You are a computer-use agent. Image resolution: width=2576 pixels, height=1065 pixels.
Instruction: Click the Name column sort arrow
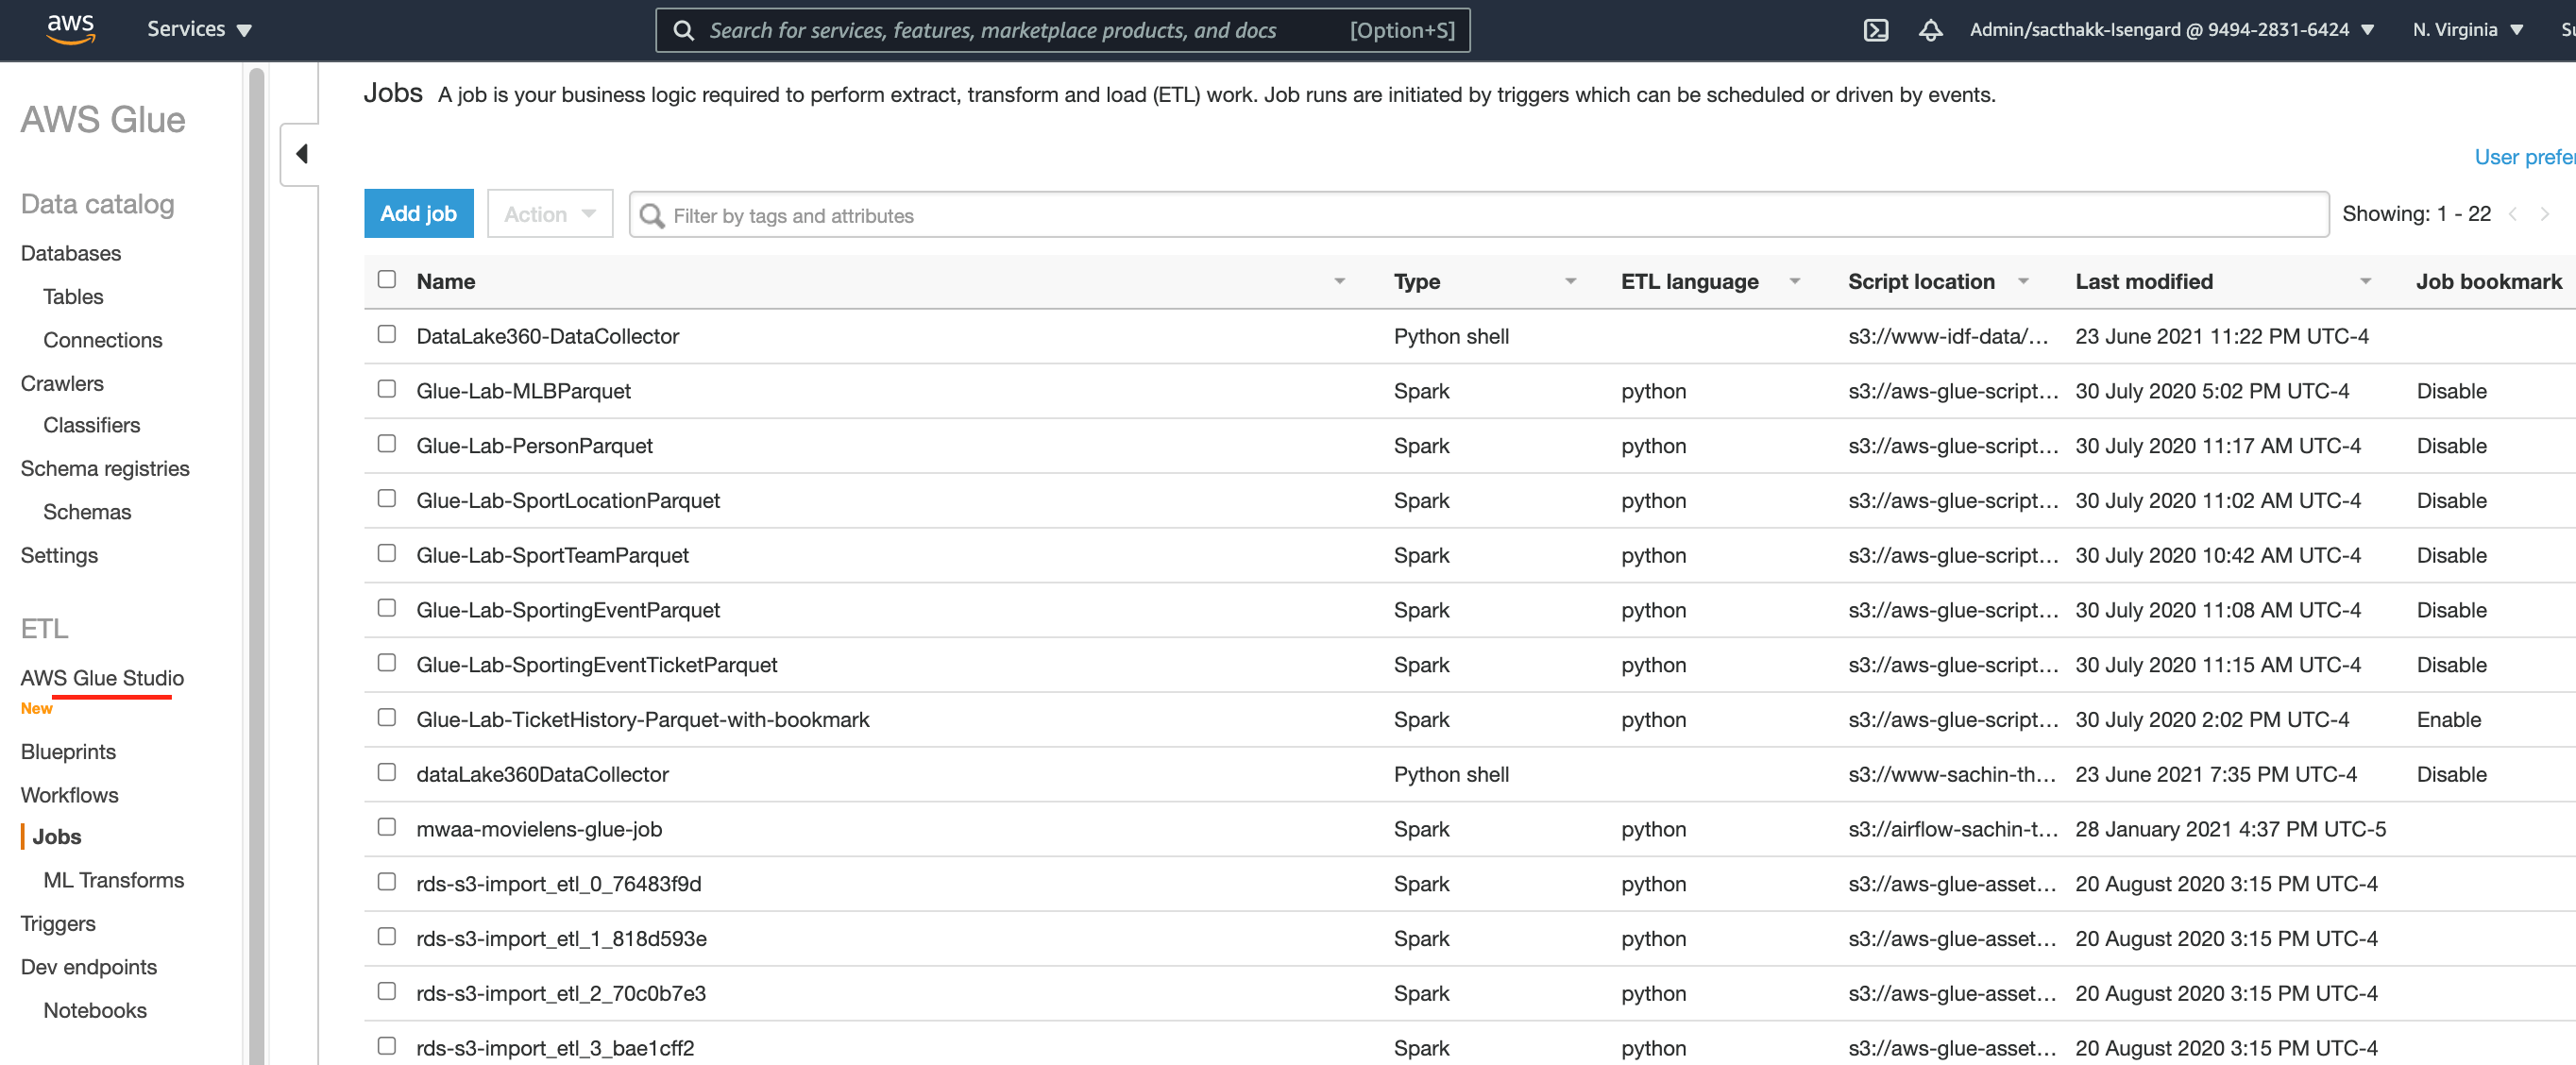pyautogui.click(x=1339, y=282)
